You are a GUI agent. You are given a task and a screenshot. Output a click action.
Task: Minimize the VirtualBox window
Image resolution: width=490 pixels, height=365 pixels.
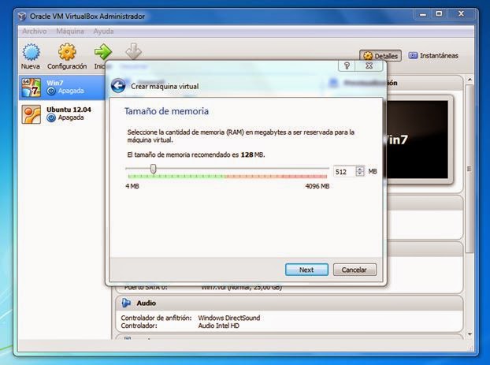click(423, 14)
